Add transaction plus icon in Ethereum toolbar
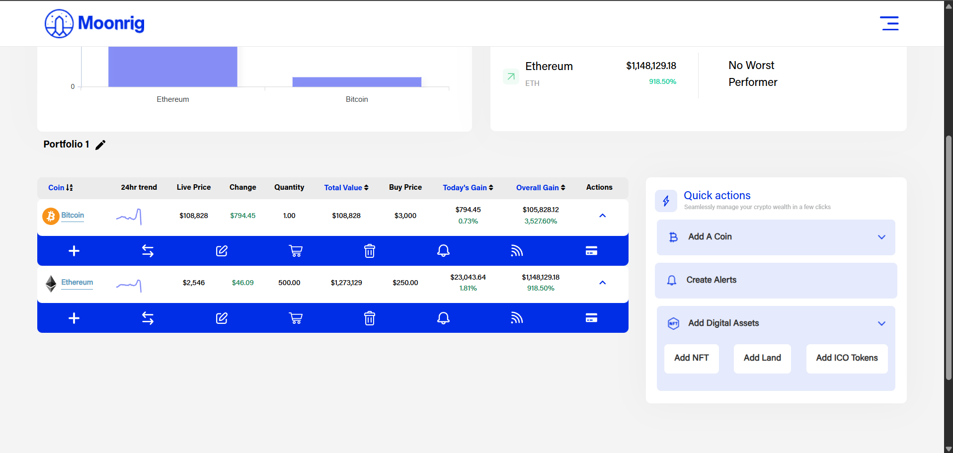953x453 pixels. point(74,318)
